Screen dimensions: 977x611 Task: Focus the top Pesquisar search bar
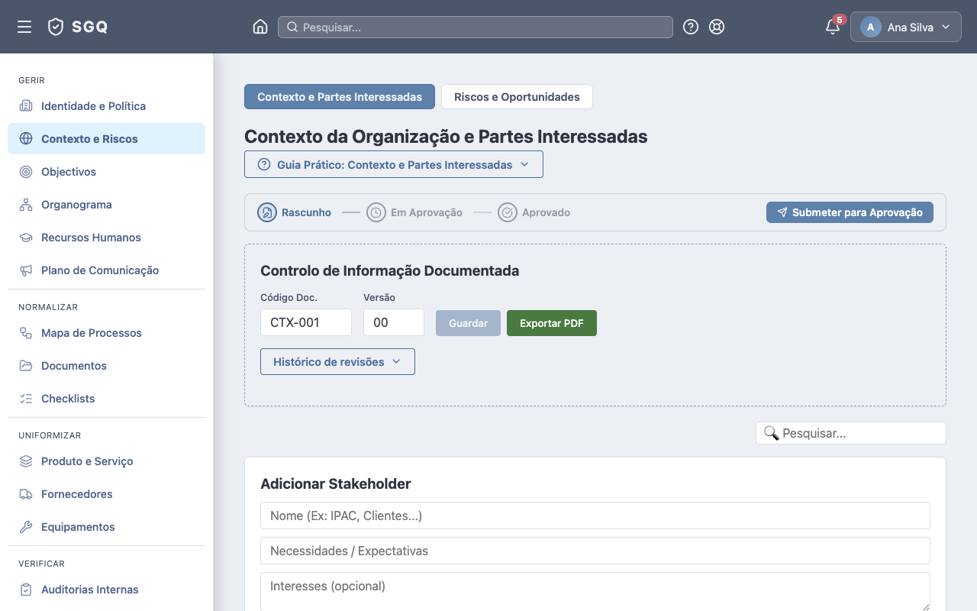click(476, 27)
